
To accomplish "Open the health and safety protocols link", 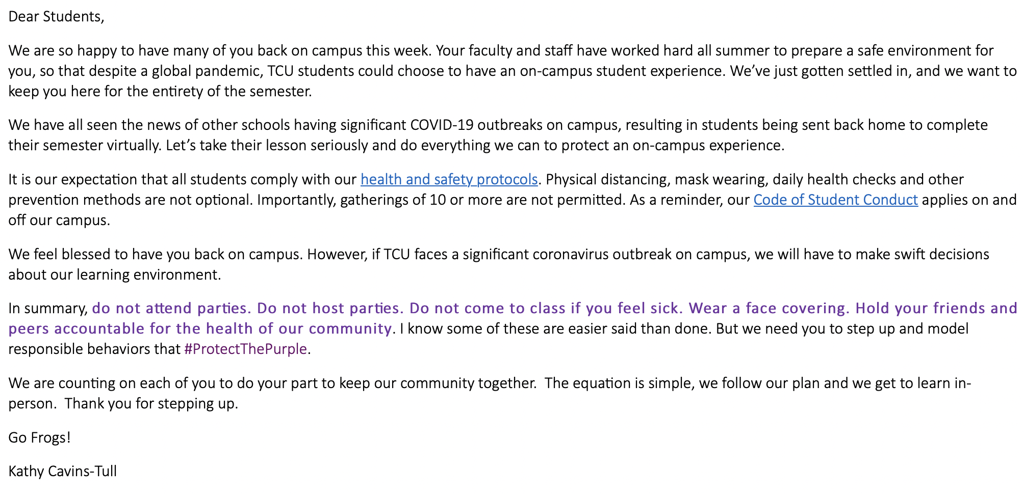I will pyautogui.click(x=449, y=179).
